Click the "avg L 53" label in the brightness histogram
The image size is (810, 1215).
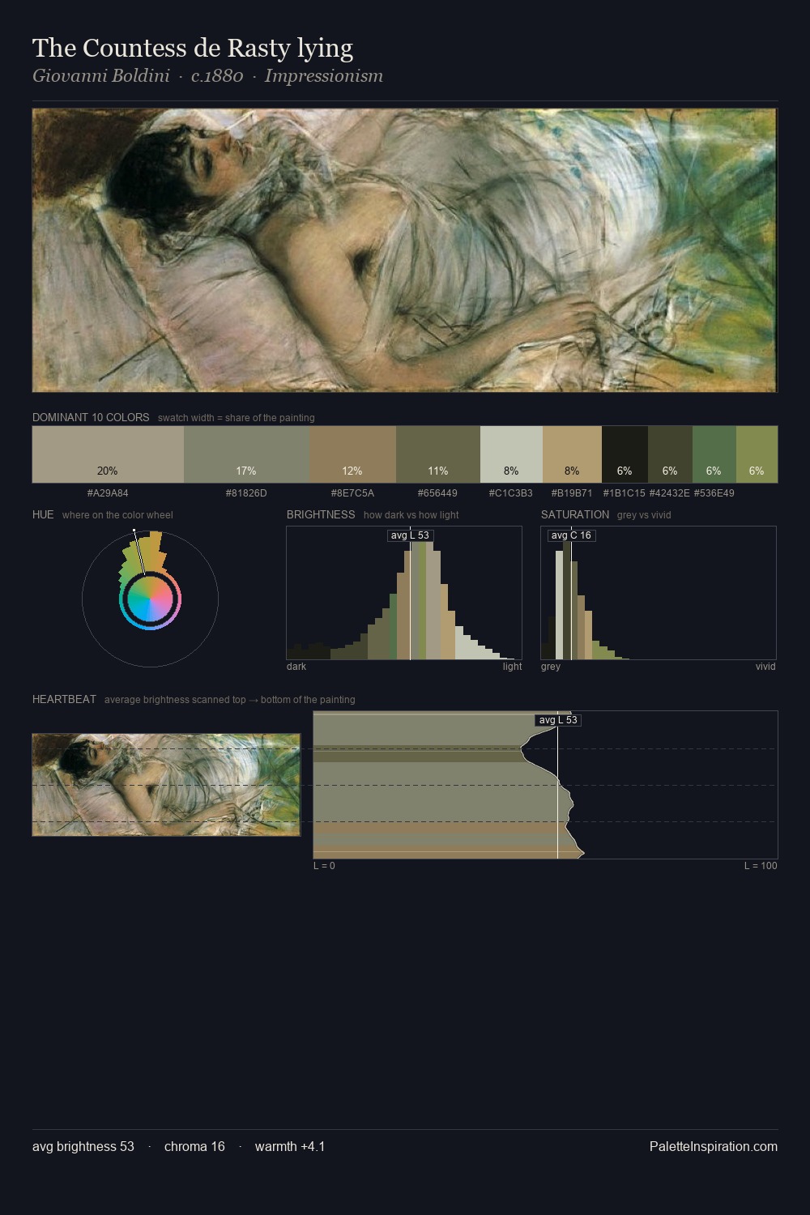[410, 535]
